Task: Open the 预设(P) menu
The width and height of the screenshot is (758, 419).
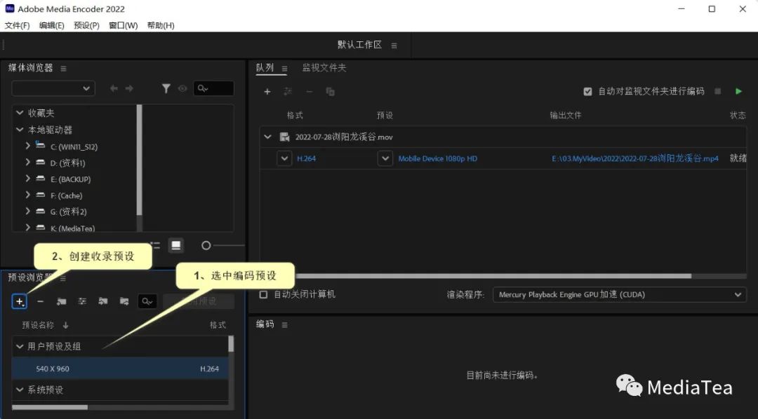Action: pyautogui.click(x=86, y=26)
